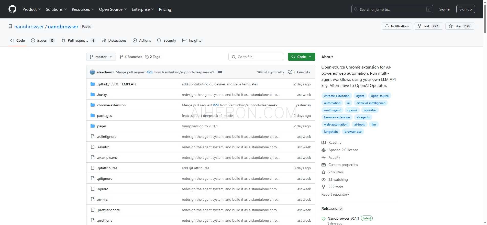487x225 pixels.
Task: Click the .gitattributes file icon
Action: 93,168
